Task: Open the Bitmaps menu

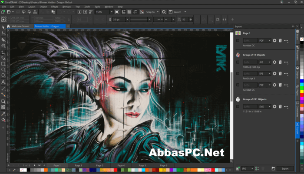Action: tap(66, 7)
